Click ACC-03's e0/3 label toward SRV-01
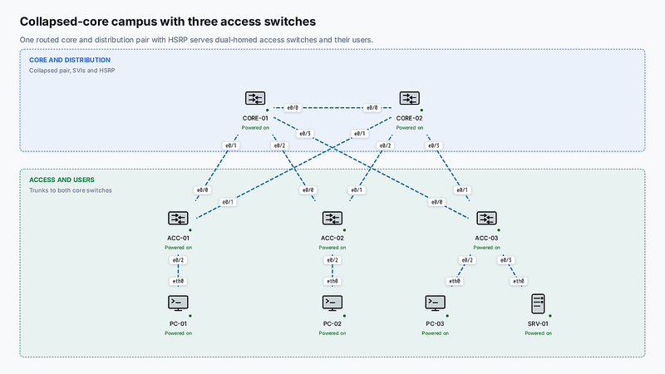 click(506, 260)
